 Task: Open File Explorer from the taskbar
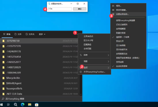pyautogui.click(x=30, y=105)
